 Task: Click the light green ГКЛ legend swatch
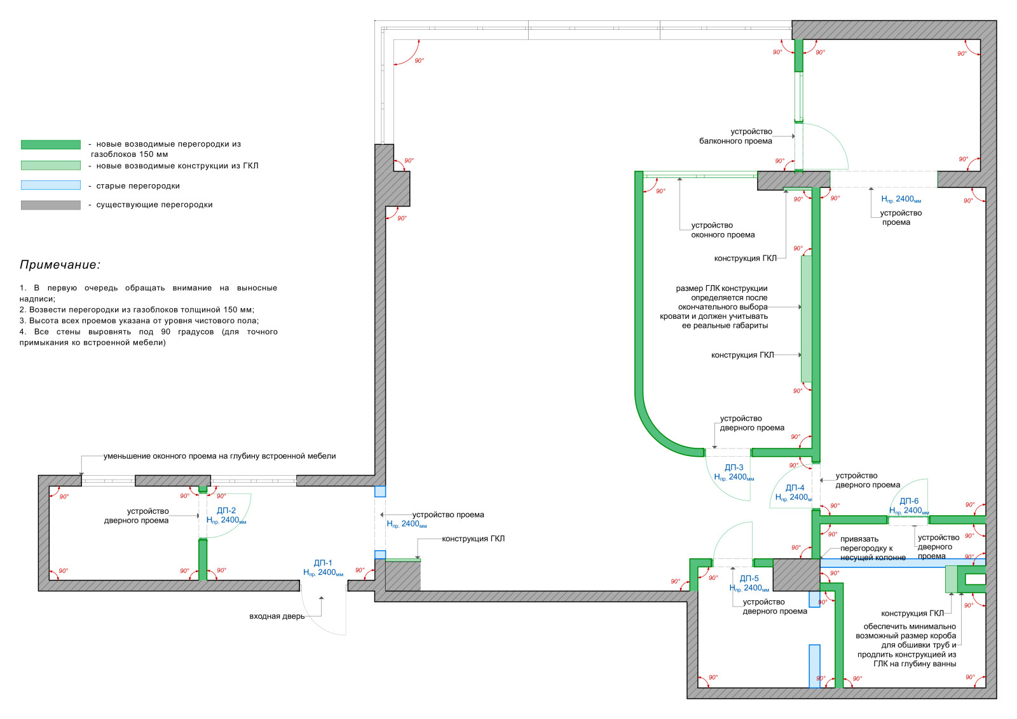coord(51,166)
